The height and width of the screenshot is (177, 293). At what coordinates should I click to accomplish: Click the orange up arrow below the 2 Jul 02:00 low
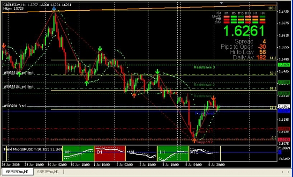134,96
